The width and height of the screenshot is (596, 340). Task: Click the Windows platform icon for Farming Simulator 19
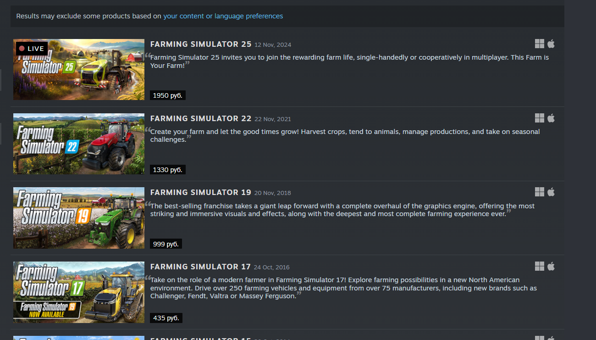539,192
